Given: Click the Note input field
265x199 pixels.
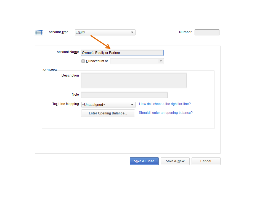Looking at the screenshot, I should (124, 95).
